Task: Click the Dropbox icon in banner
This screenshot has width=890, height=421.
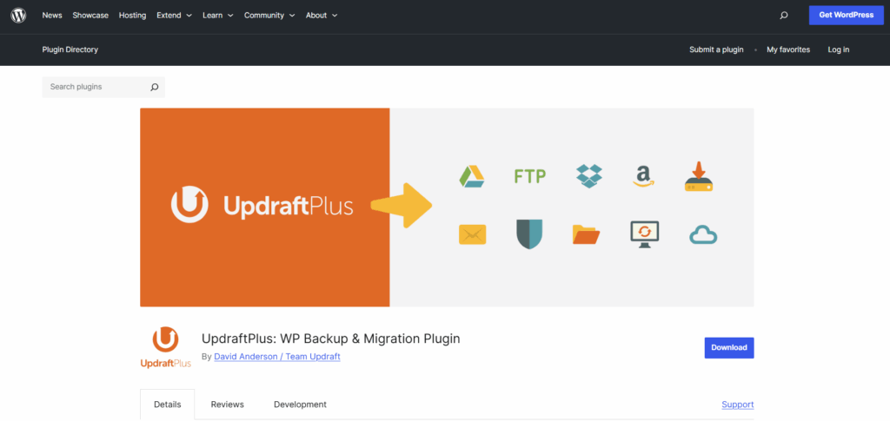Action: (x=589, y=176)
